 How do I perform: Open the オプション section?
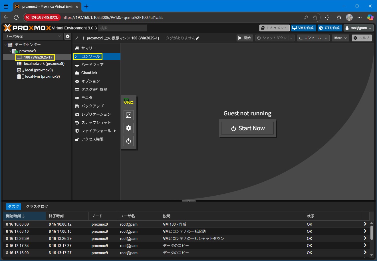click(x=96, y=81)
